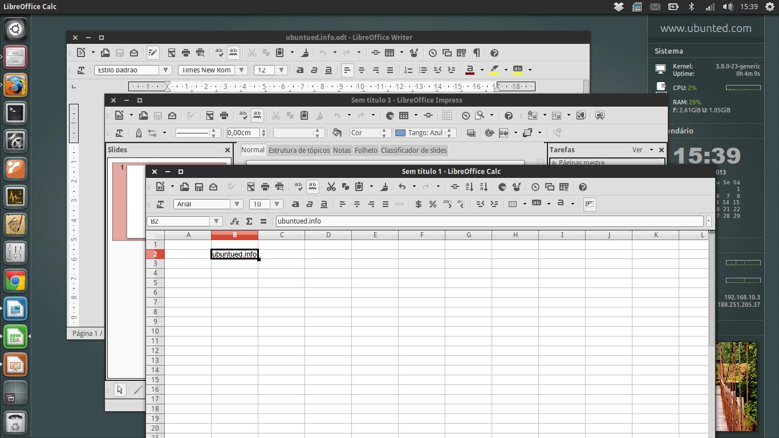The height and width of the screenshot is (438, 779).
Task: Insert a chart from the Calc toolbar
Action: click(x=502, y=187)
